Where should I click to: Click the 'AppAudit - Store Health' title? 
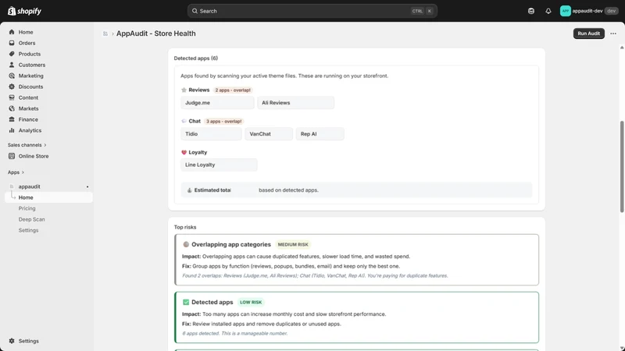155,34
